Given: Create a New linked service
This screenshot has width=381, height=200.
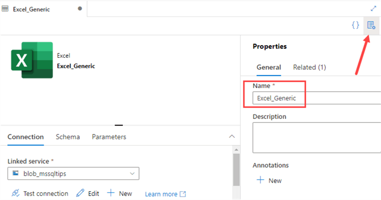Looking at the screenshot, I should tap(120, 194).
